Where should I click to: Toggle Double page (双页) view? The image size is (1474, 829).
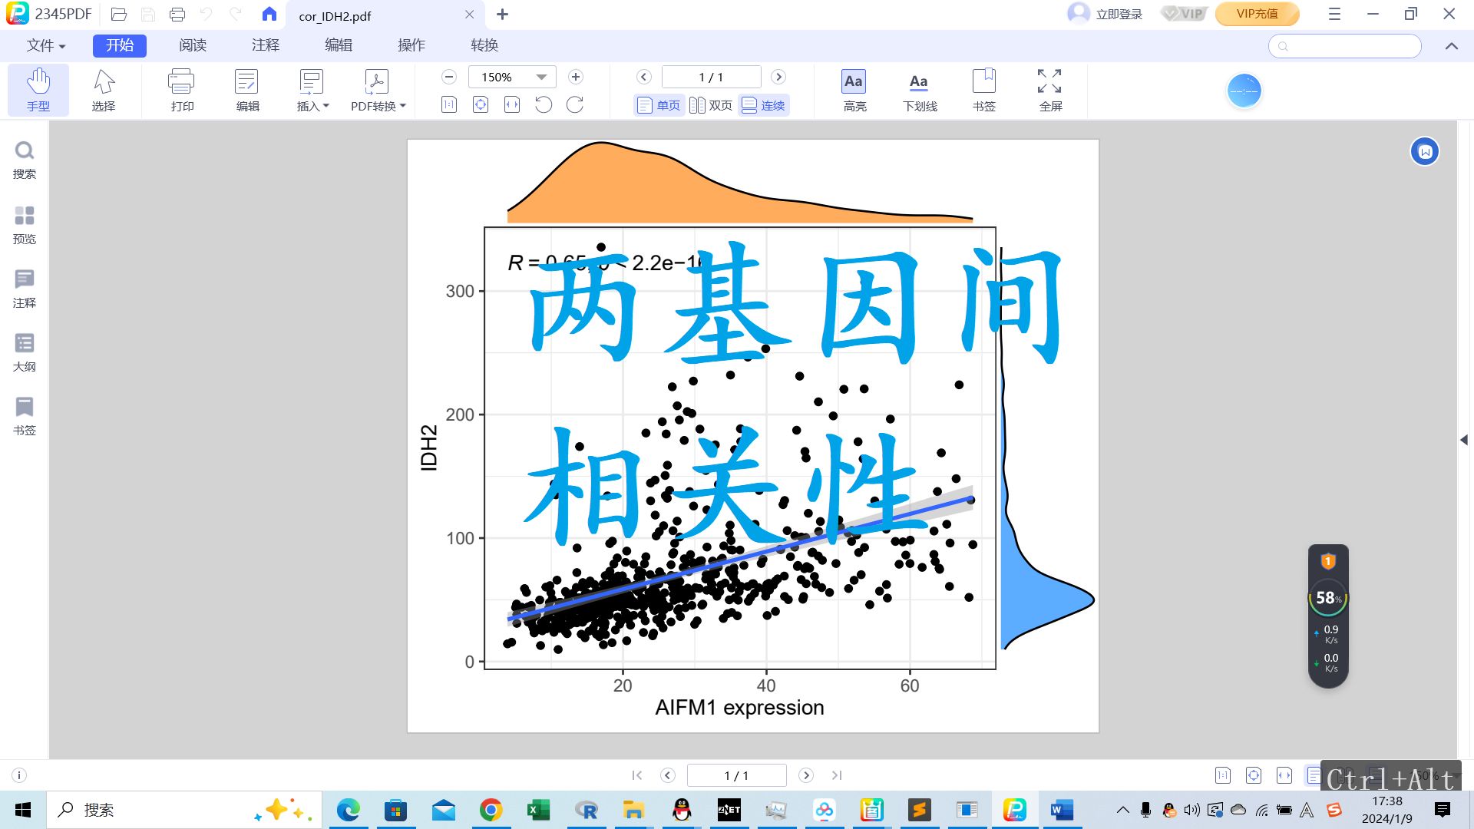(711, 105)
